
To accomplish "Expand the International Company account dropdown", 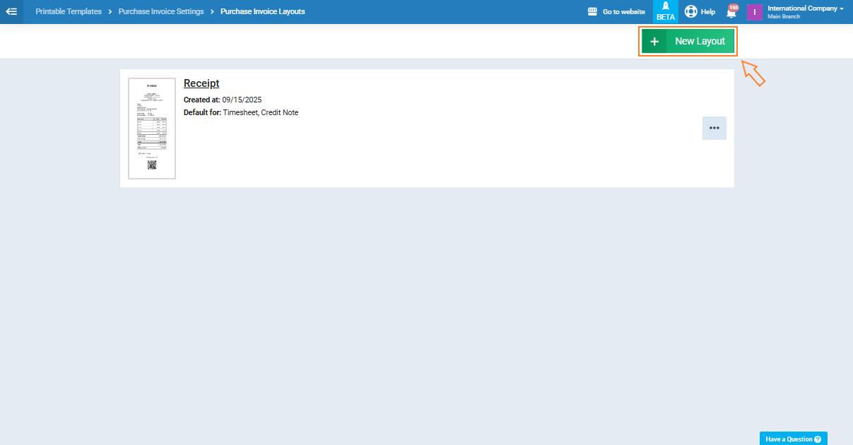I will [x=802, y=9].
